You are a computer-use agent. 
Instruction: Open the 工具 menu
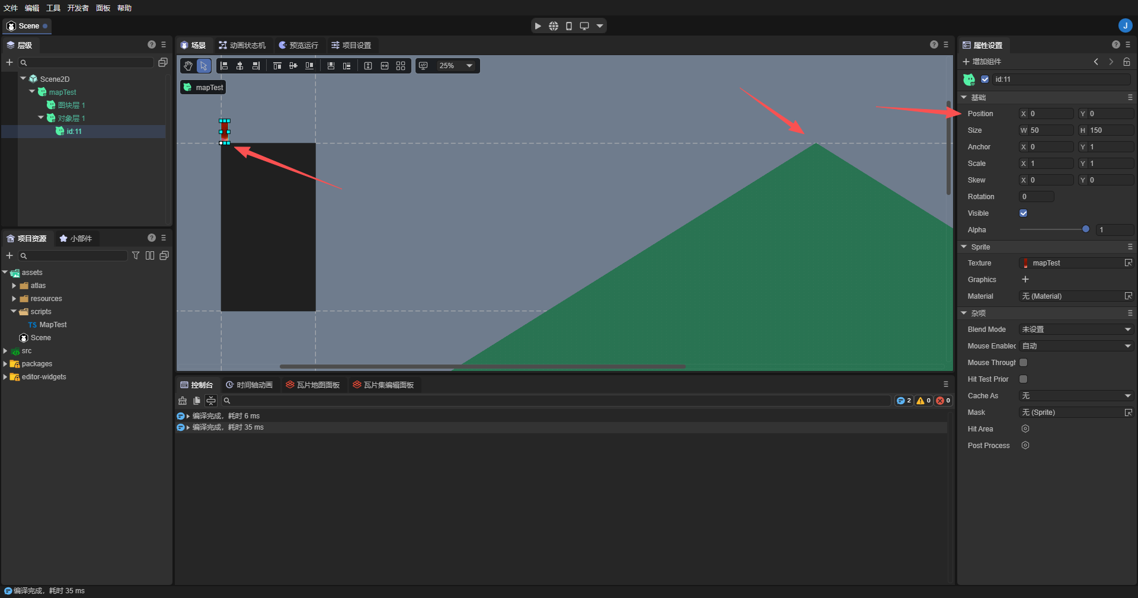click(52, 8)
